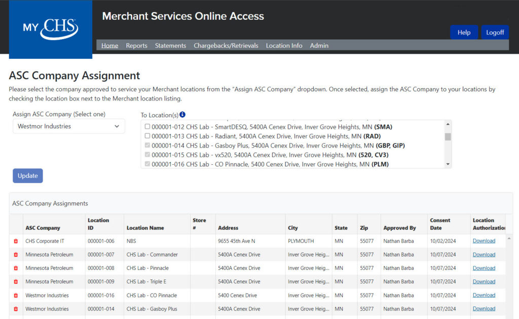Click the Logoff button
The image size is (519, 319).
coord(495,32)
